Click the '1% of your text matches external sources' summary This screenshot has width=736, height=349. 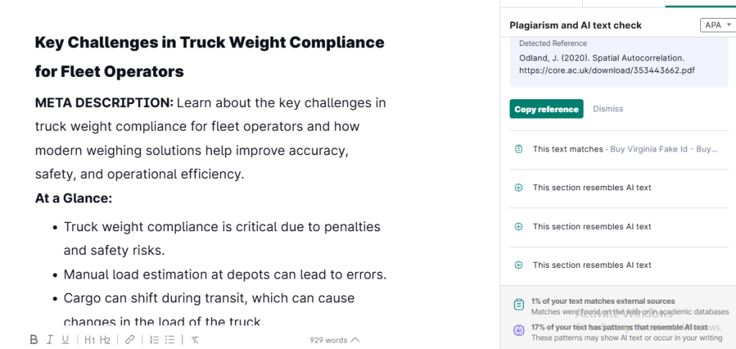tap(602, 302)
